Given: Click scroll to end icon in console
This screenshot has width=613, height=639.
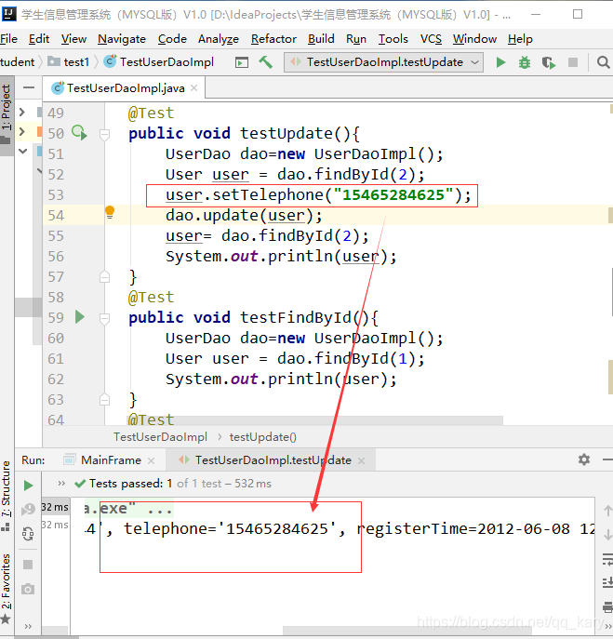Looking at the screenshot, I should (607, 583).
